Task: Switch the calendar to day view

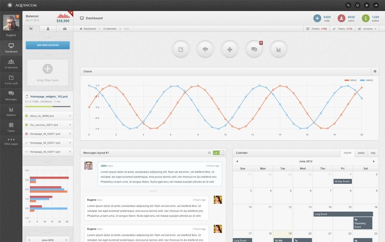Action: pos(373,152)
